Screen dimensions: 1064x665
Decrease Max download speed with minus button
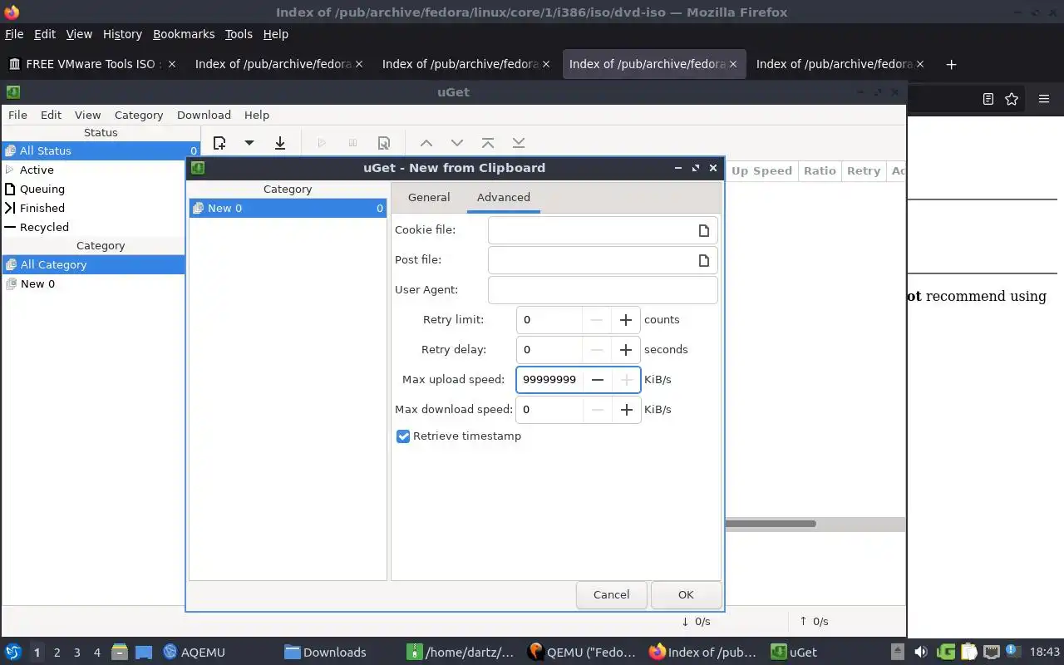pos(597,410)
